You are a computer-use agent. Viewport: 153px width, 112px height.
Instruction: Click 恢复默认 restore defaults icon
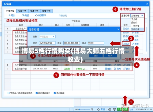point(36,15)
